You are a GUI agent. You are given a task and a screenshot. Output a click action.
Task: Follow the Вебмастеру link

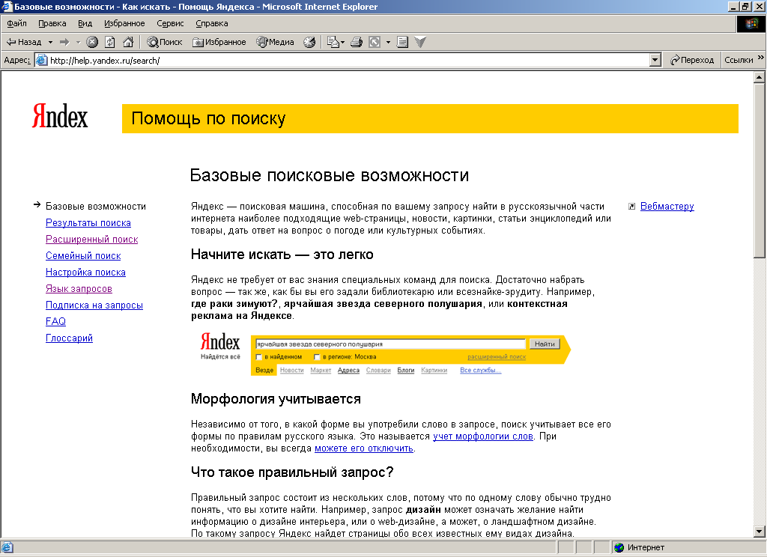[x=667, y=207]
